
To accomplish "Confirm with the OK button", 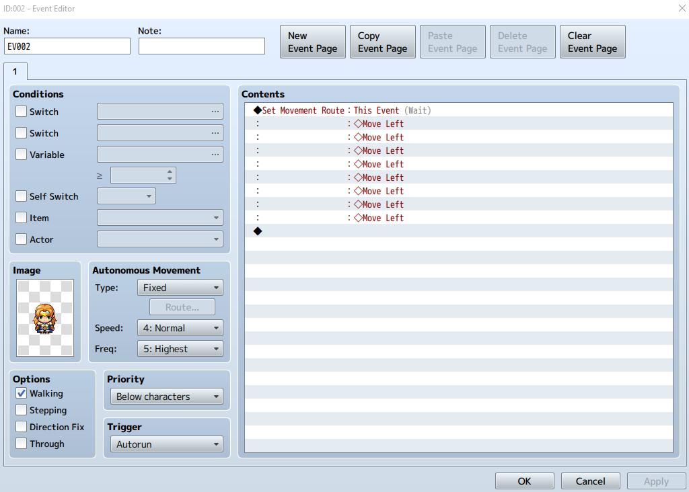I will (525, 481).
